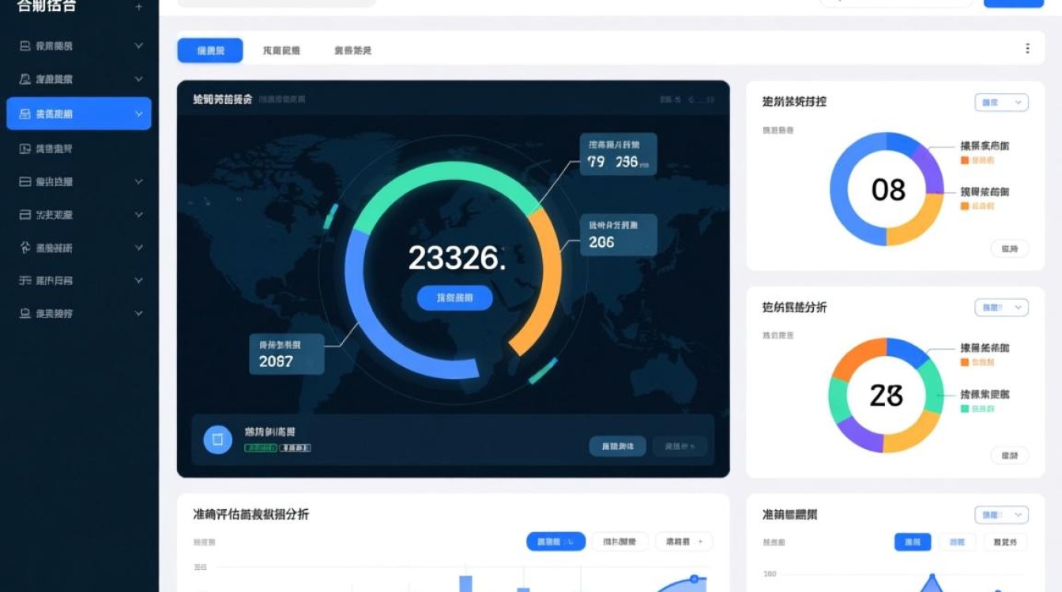Open the dropdown in the '08' donut chart card
This screenshot has width=1062, height=592.
[1001, 103]
